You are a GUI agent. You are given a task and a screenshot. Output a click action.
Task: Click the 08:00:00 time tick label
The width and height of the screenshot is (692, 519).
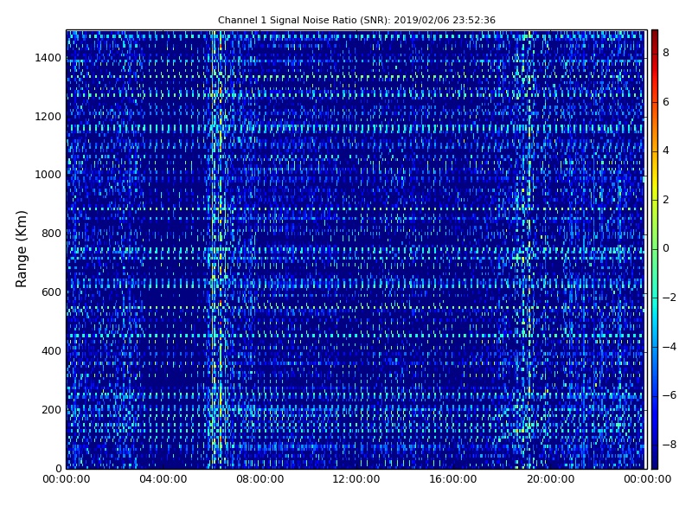point(260,479)
